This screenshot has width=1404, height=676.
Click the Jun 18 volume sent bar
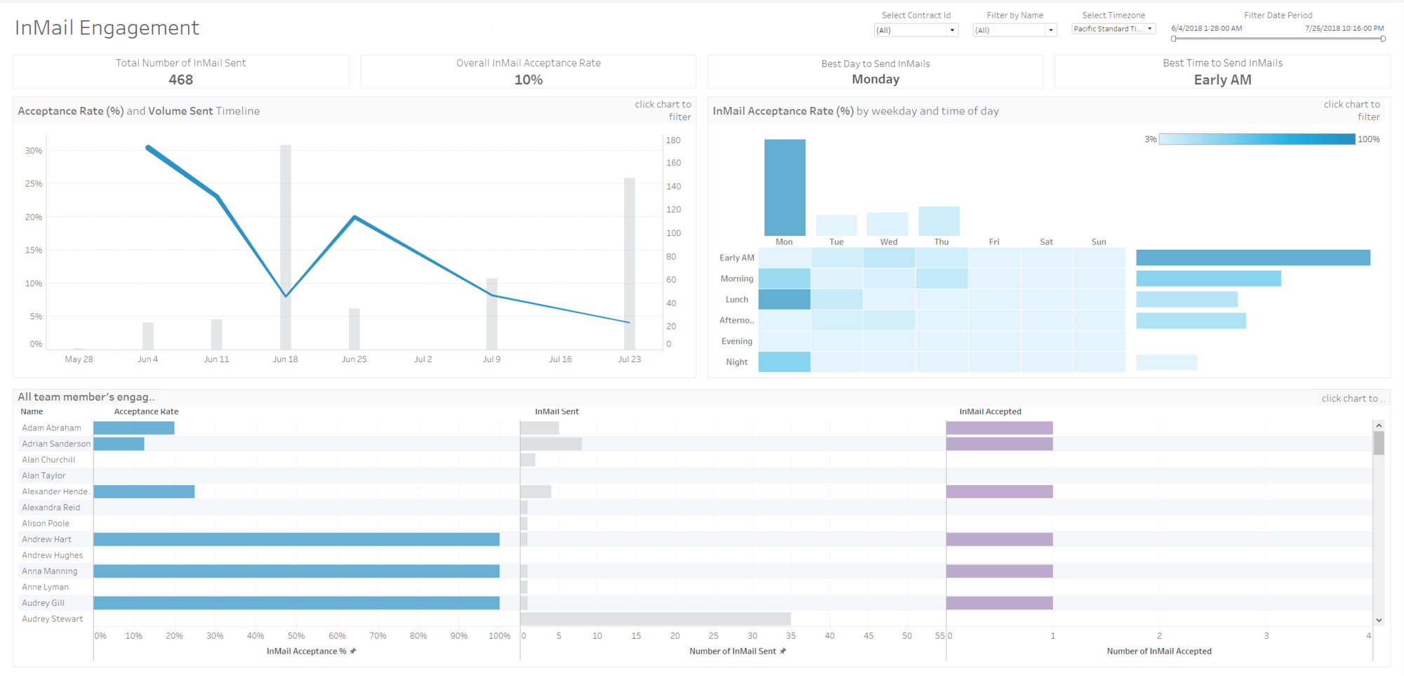pos(286,246)
